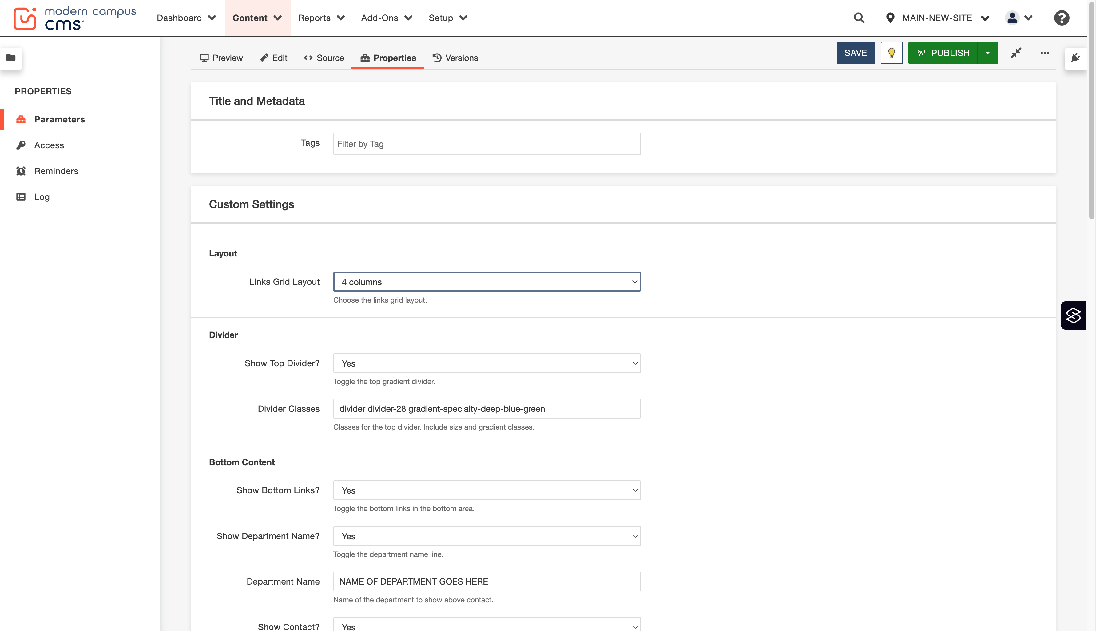The height and width of the screenshot is (631, 1096).
Task: Open the PUBLISH button dropdown arrow
Action: 988,53
